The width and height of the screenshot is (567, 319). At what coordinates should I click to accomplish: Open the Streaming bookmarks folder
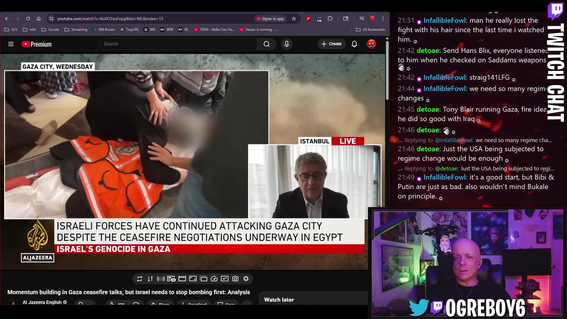click(76, 30)
